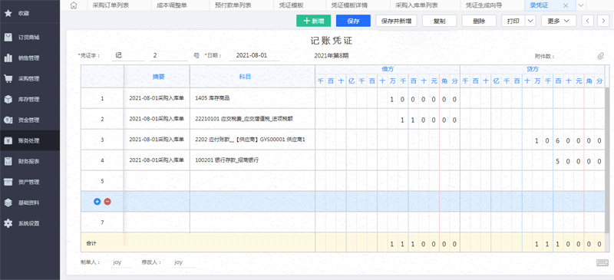The image size is (614, 280).
Task: Switch to 凭证模板详情 tab
Action: coord(349,5)
